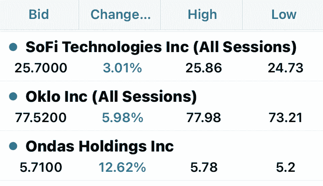Click the blue dot beside Oklo Inc
Viewport: 323px width, 186px height.
(x=13, y=96)
